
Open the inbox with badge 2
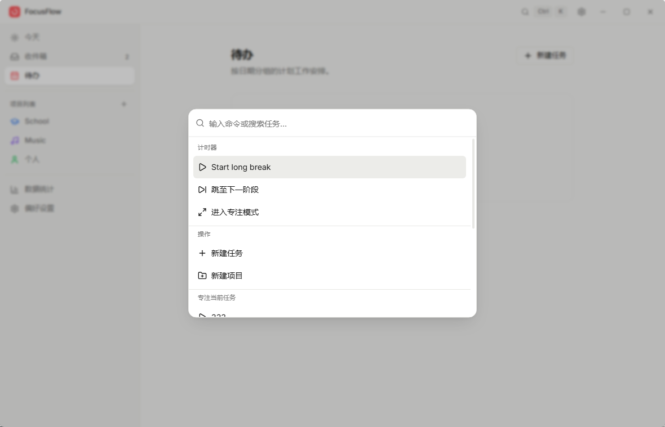coord(69,56)
